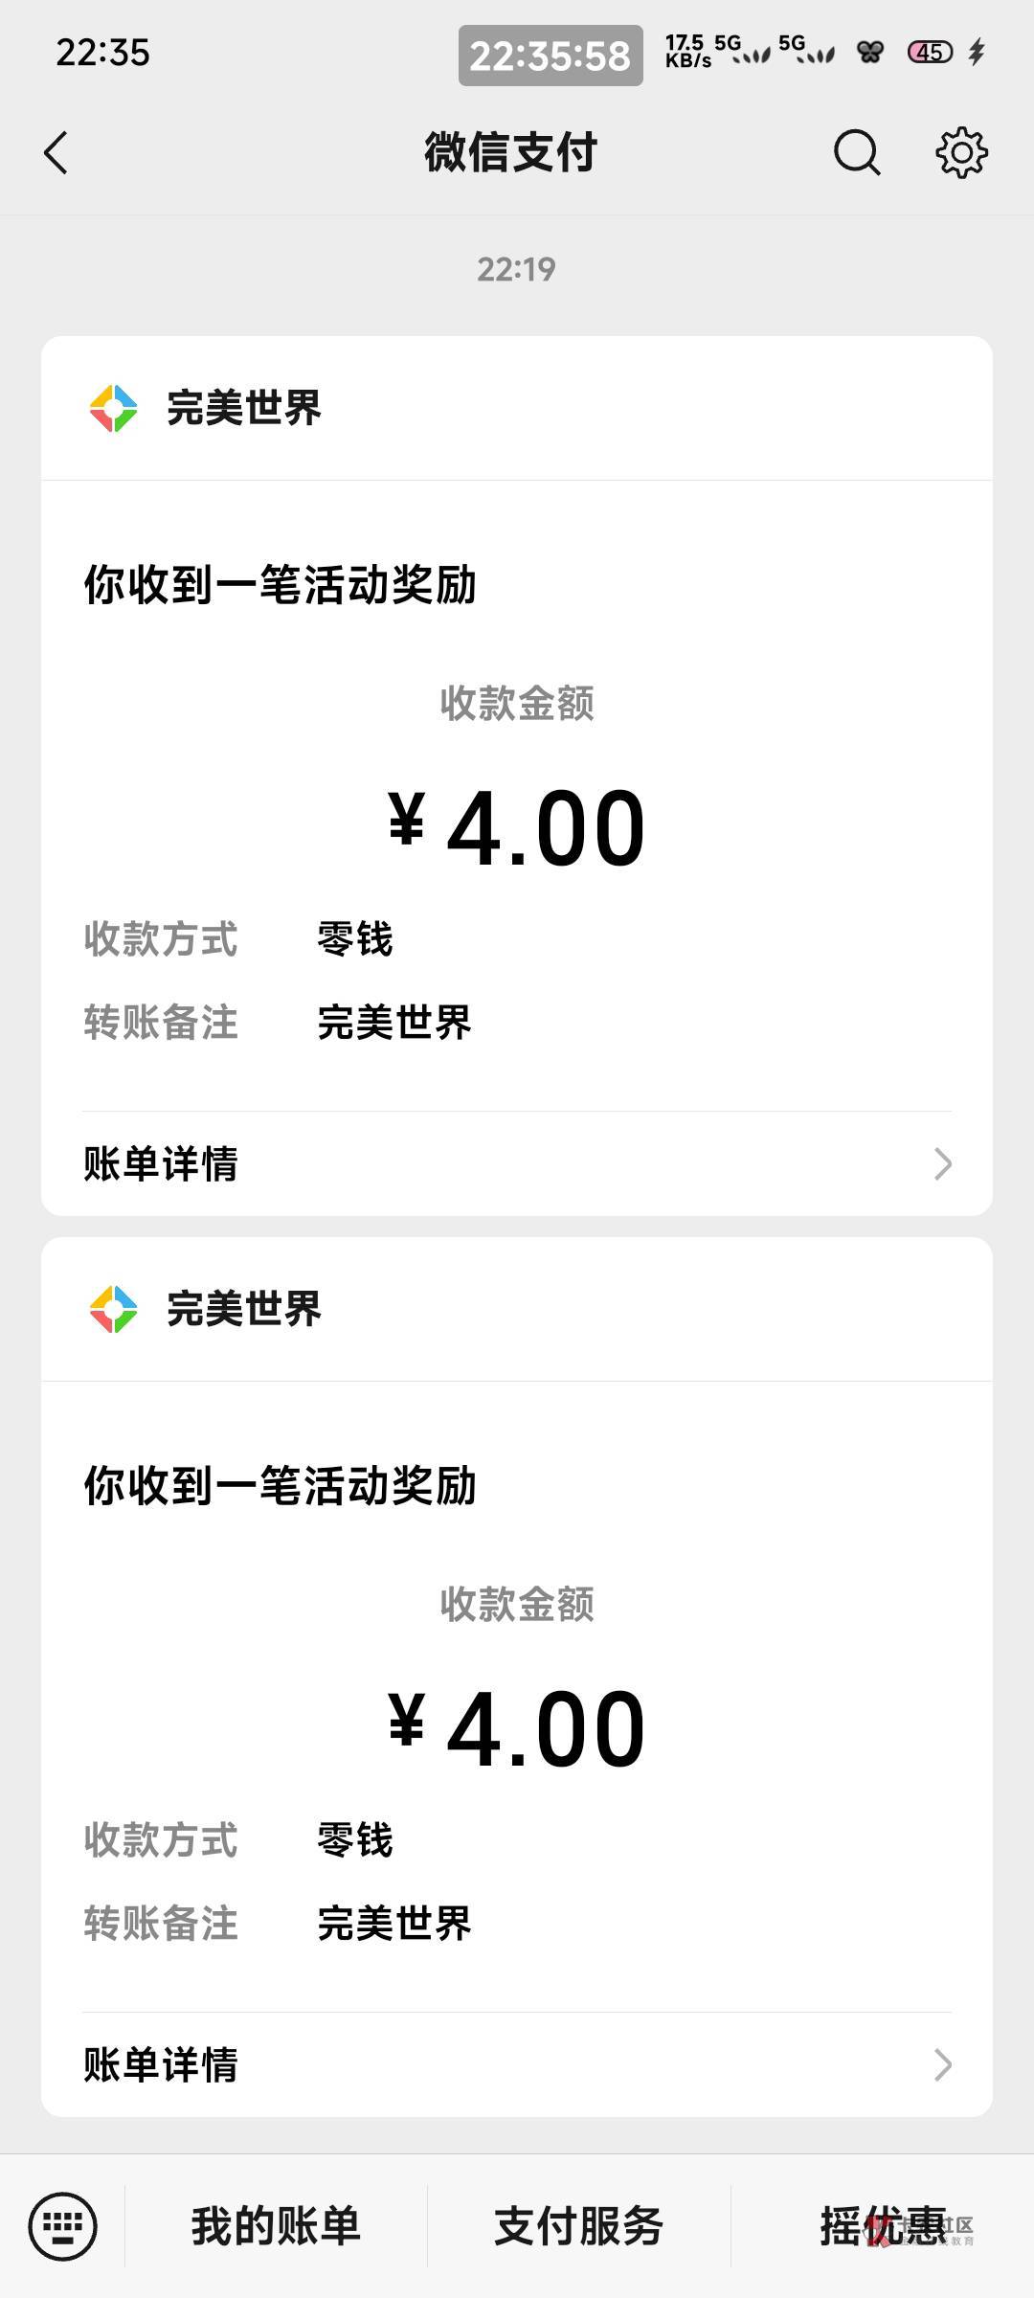Open the search magnifier icon
Image resolution: width=1034 pixels, height=2298 pixels.
click(856, 153)
